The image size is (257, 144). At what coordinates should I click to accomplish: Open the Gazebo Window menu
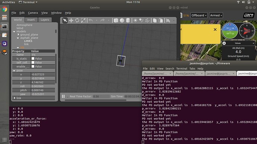pos(56,13)
